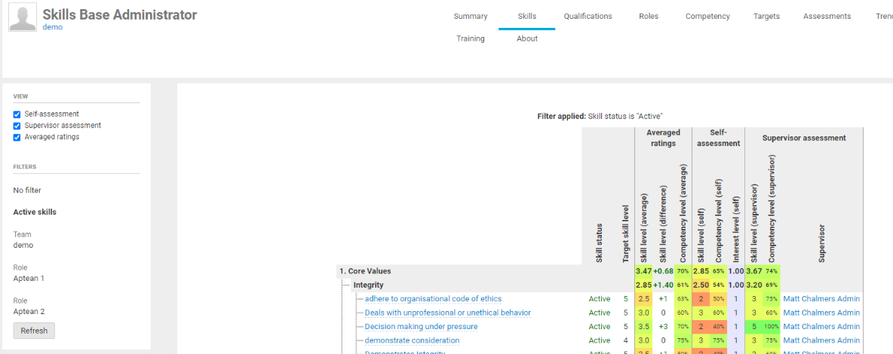Open 'Decision making under pressure' skill

point(421,327)
